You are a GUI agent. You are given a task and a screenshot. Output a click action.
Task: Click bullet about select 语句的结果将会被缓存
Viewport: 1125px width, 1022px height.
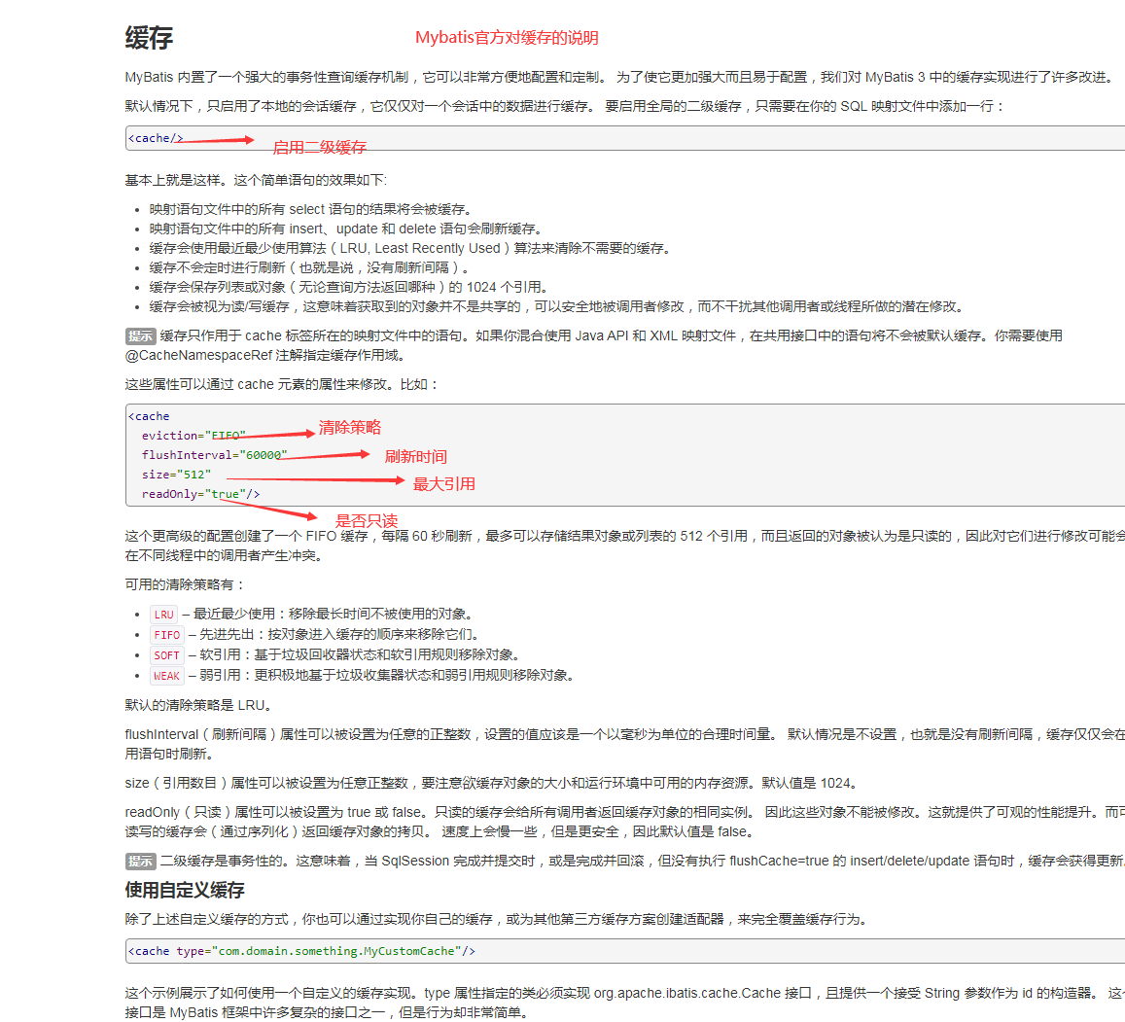click(x=310, y=209)
